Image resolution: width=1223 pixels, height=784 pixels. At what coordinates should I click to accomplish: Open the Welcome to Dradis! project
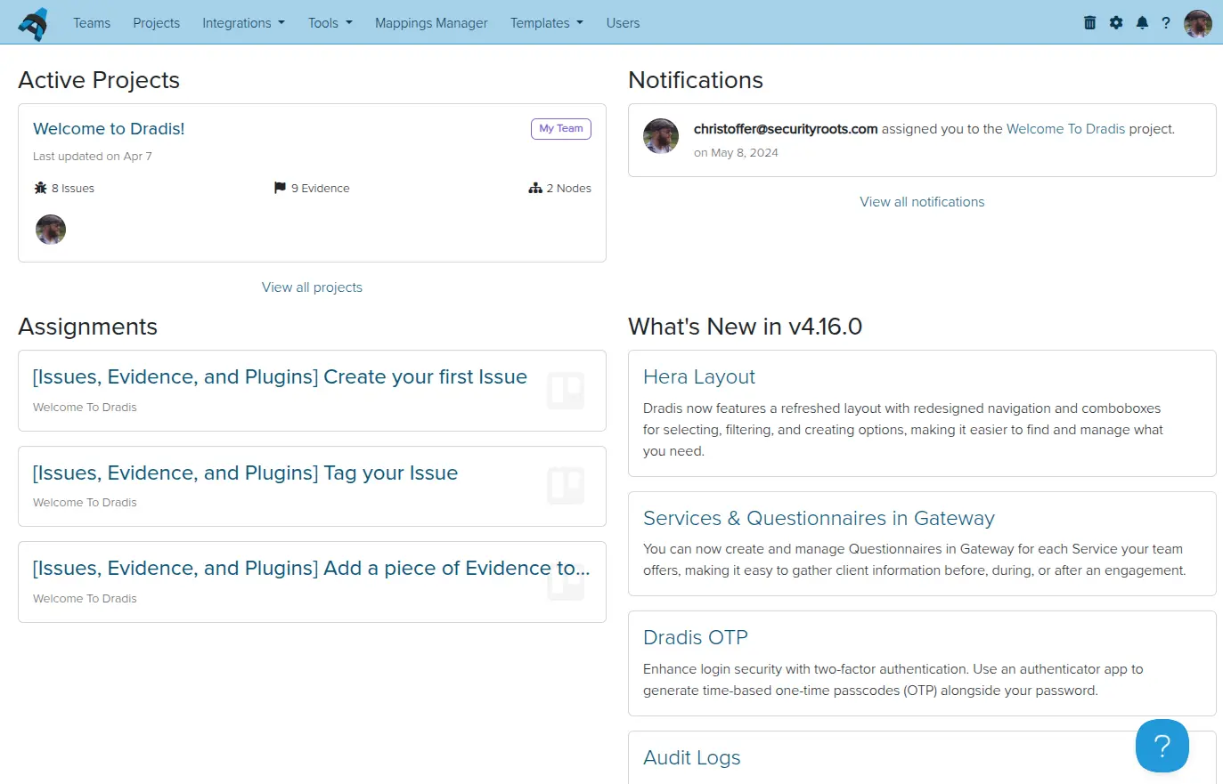(109, 129)
